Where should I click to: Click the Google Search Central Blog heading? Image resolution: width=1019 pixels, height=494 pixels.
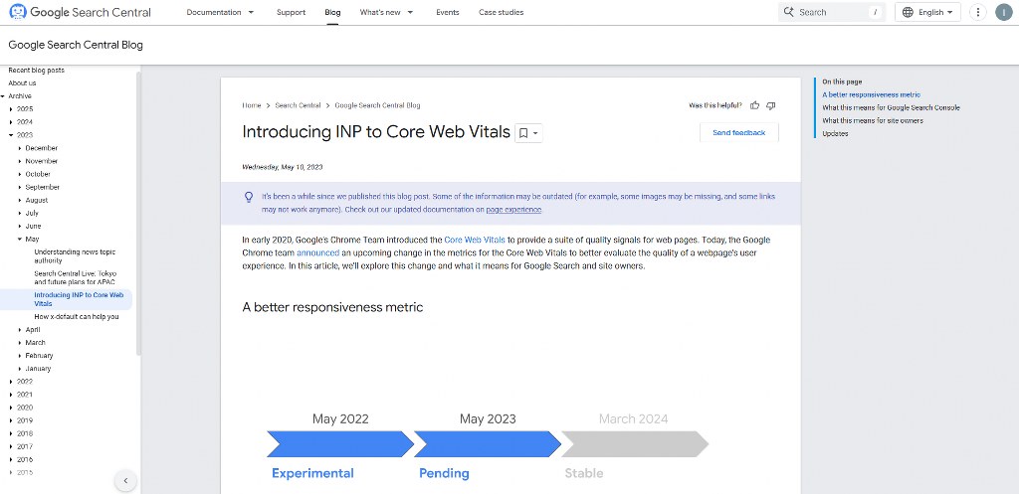click(76, 45)
